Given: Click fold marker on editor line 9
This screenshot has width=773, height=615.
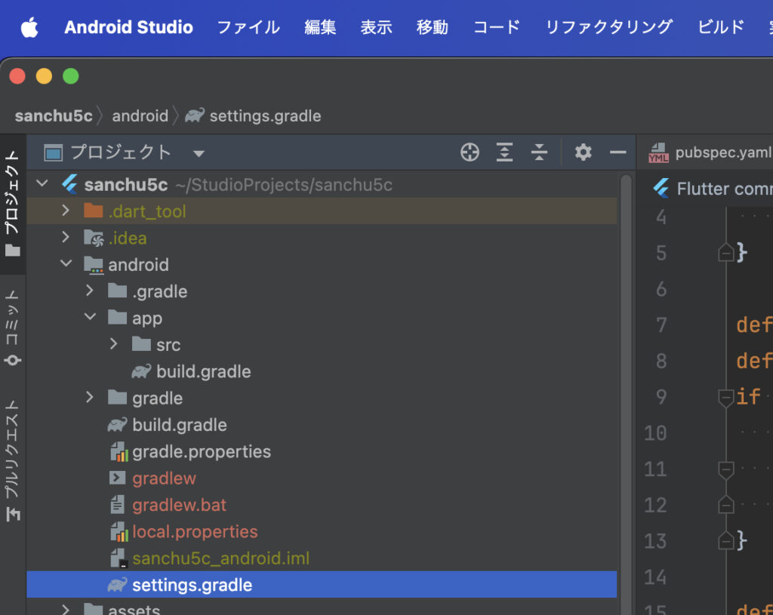Looking at the screenshot, I should point(725,397).
